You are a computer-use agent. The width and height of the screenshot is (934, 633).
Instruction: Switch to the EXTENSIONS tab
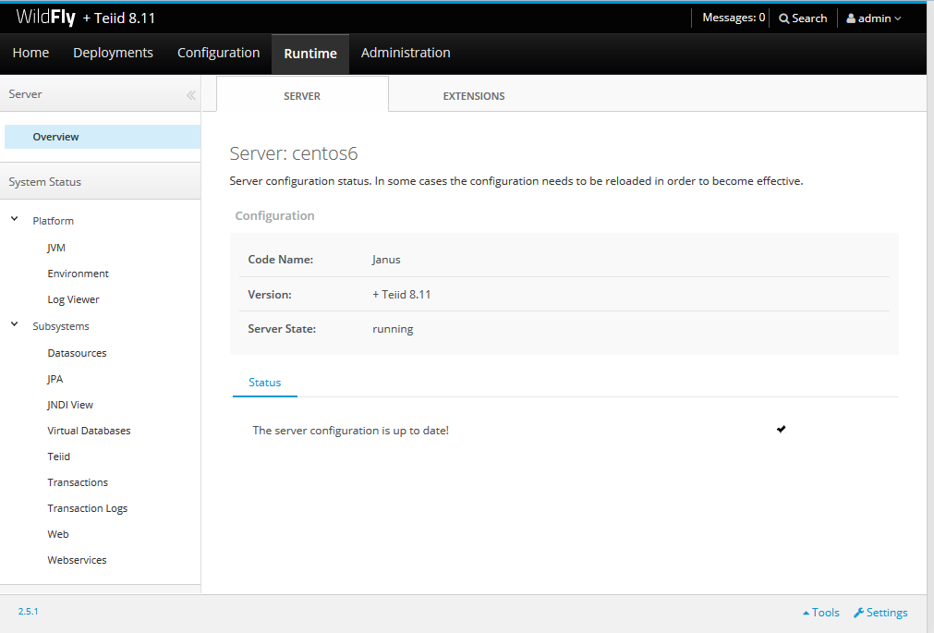tap(474, 96)
